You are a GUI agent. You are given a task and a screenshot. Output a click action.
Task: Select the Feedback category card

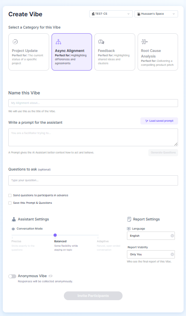[x=115, y=52]
